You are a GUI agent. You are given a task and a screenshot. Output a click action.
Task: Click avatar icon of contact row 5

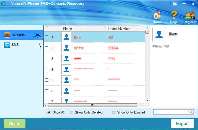[67, 80]
